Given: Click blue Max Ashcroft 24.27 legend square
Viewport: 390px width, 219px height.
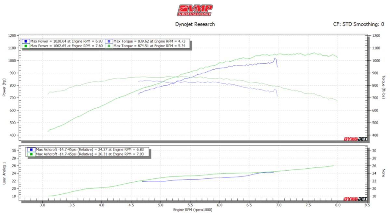Looking at the screenshot, I should [31, 150].
